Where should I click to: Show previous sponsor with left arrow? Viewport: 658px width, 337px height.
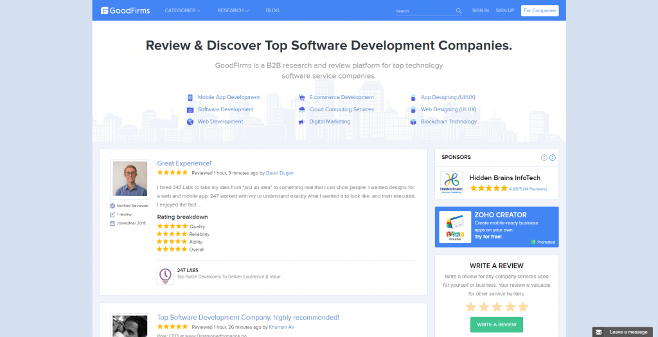click(x=544, y=158)
